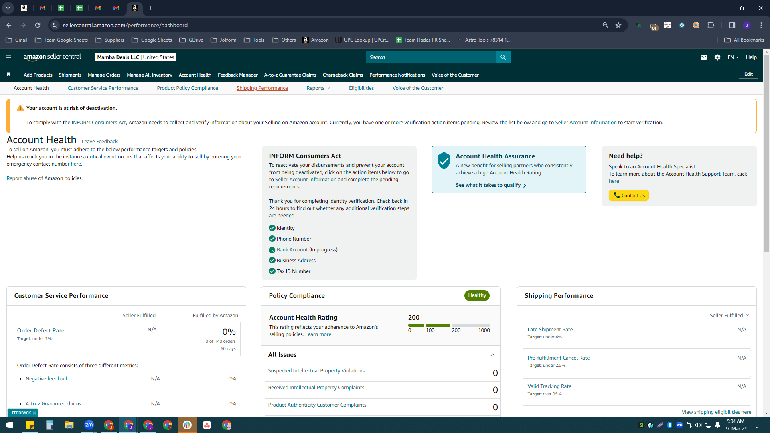This screenshot has height=433, width=770.
Task: Expand the Reports dropdown
Action: coord(318,88)
